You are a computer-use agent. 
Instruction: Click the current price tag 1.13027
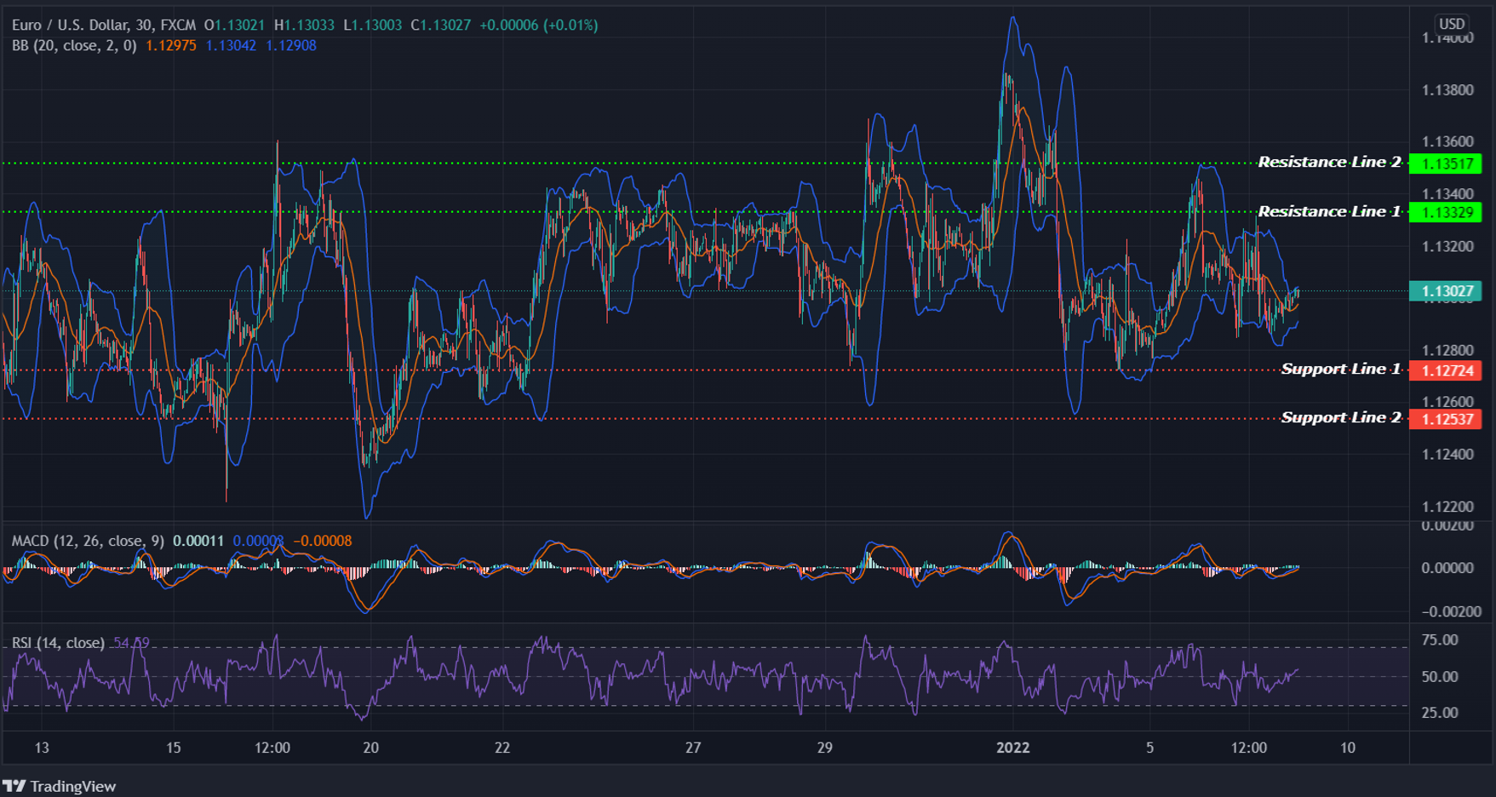(x=1447, y=291)
